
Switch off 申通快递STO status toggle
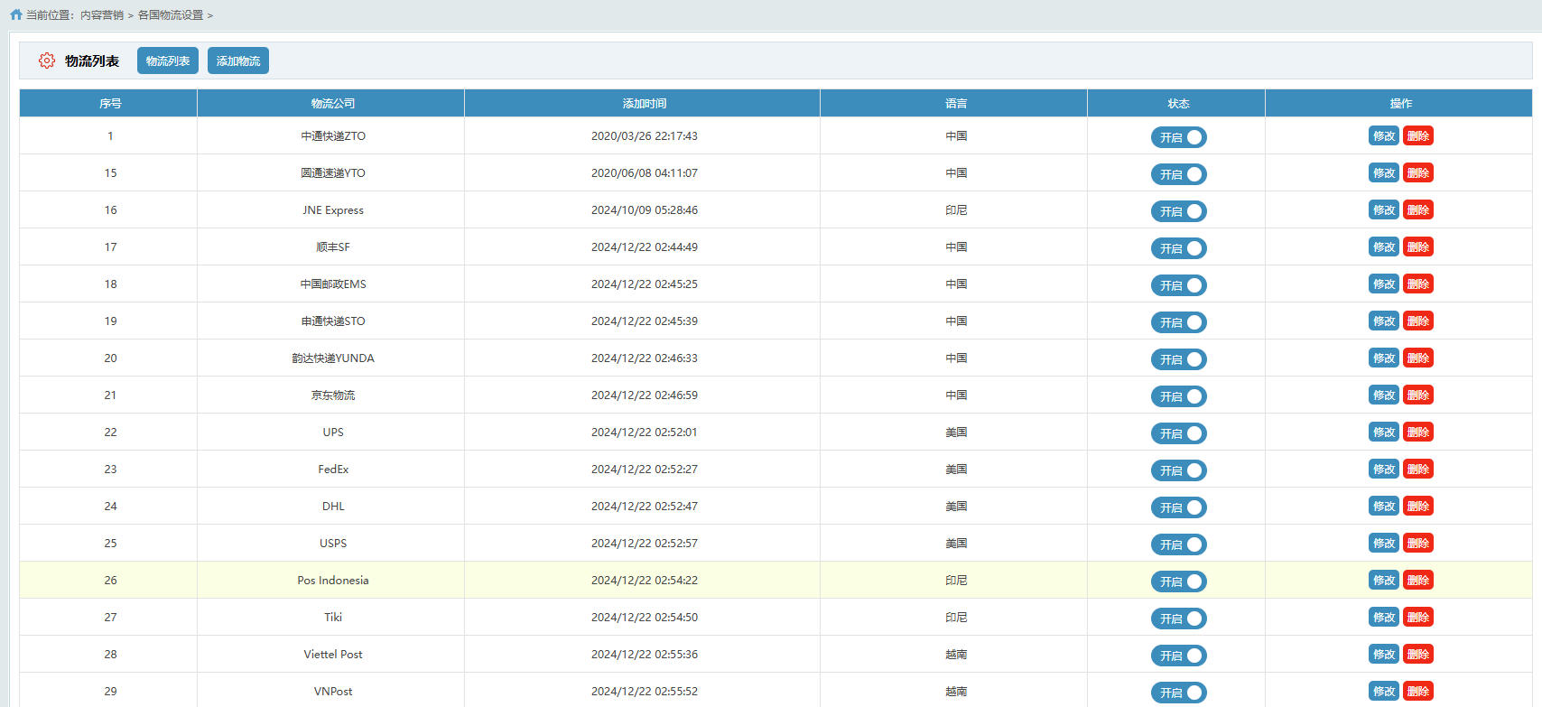point(1179,322)
